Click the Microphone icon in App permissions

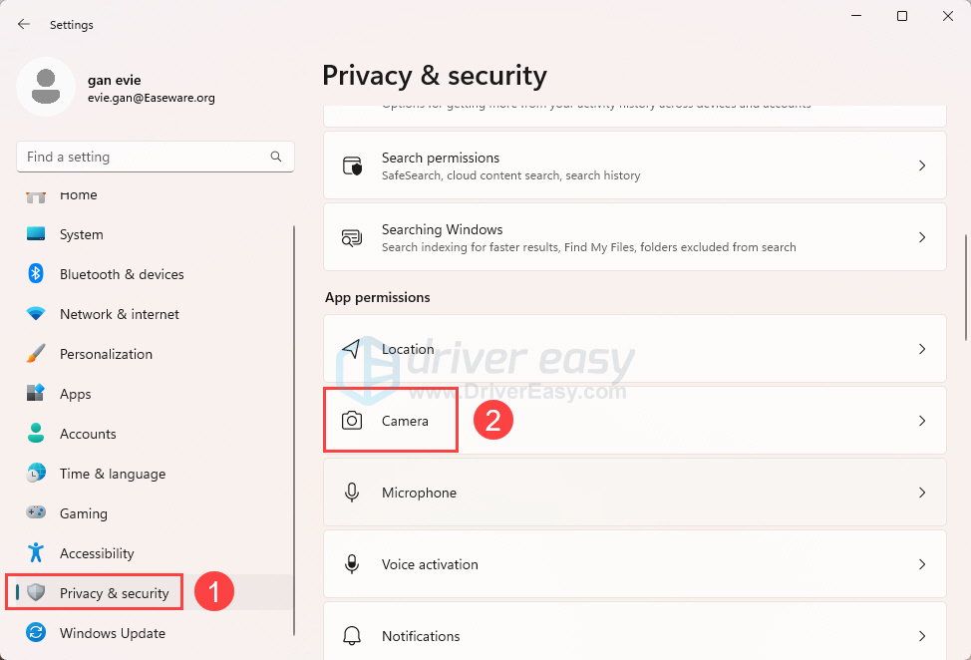coord(352,493)
